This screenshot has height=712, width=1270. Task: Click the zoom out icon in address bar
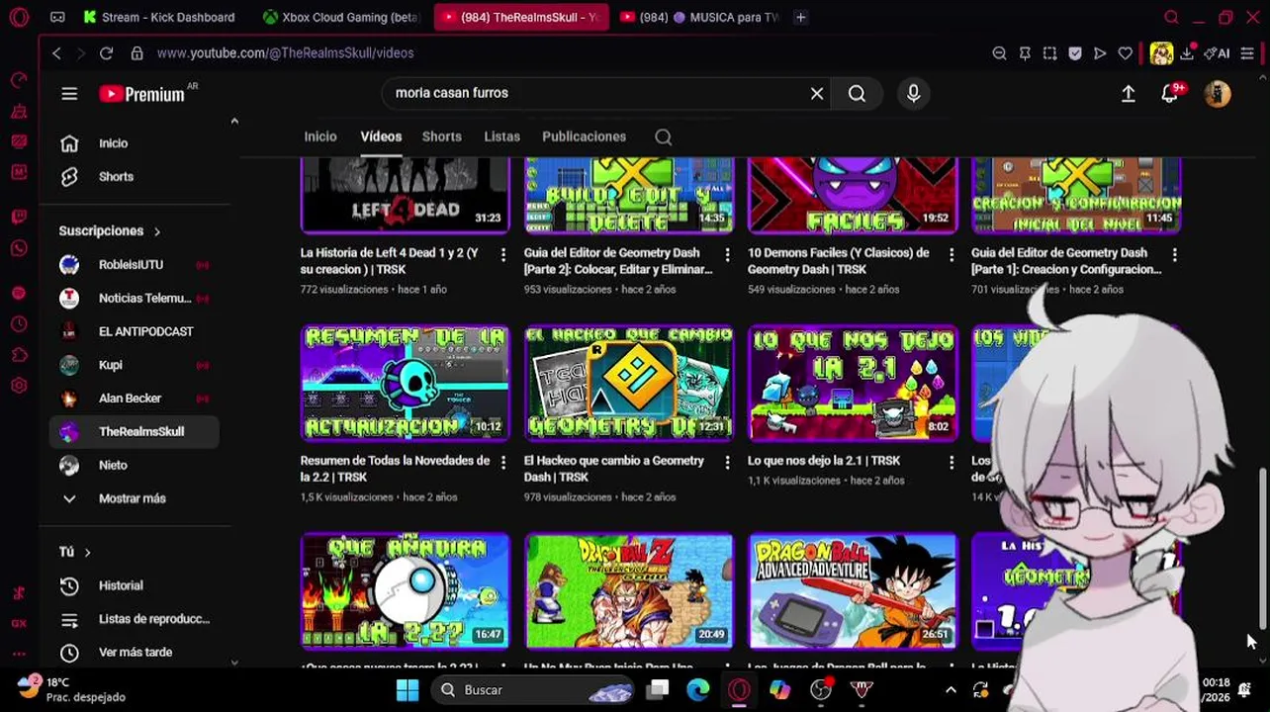(999, 53)
